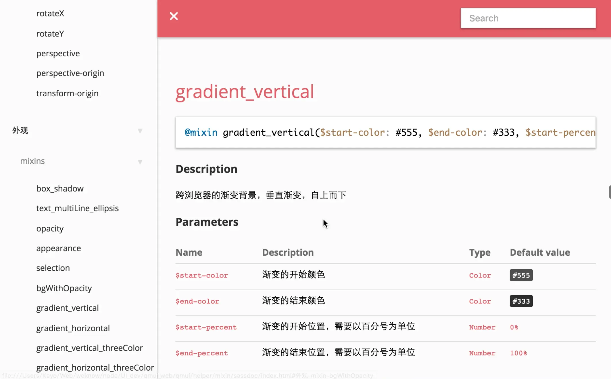Close the sidebar with the X icon
This screenshot has width=611, height=379.
click(x=174, y=16)
